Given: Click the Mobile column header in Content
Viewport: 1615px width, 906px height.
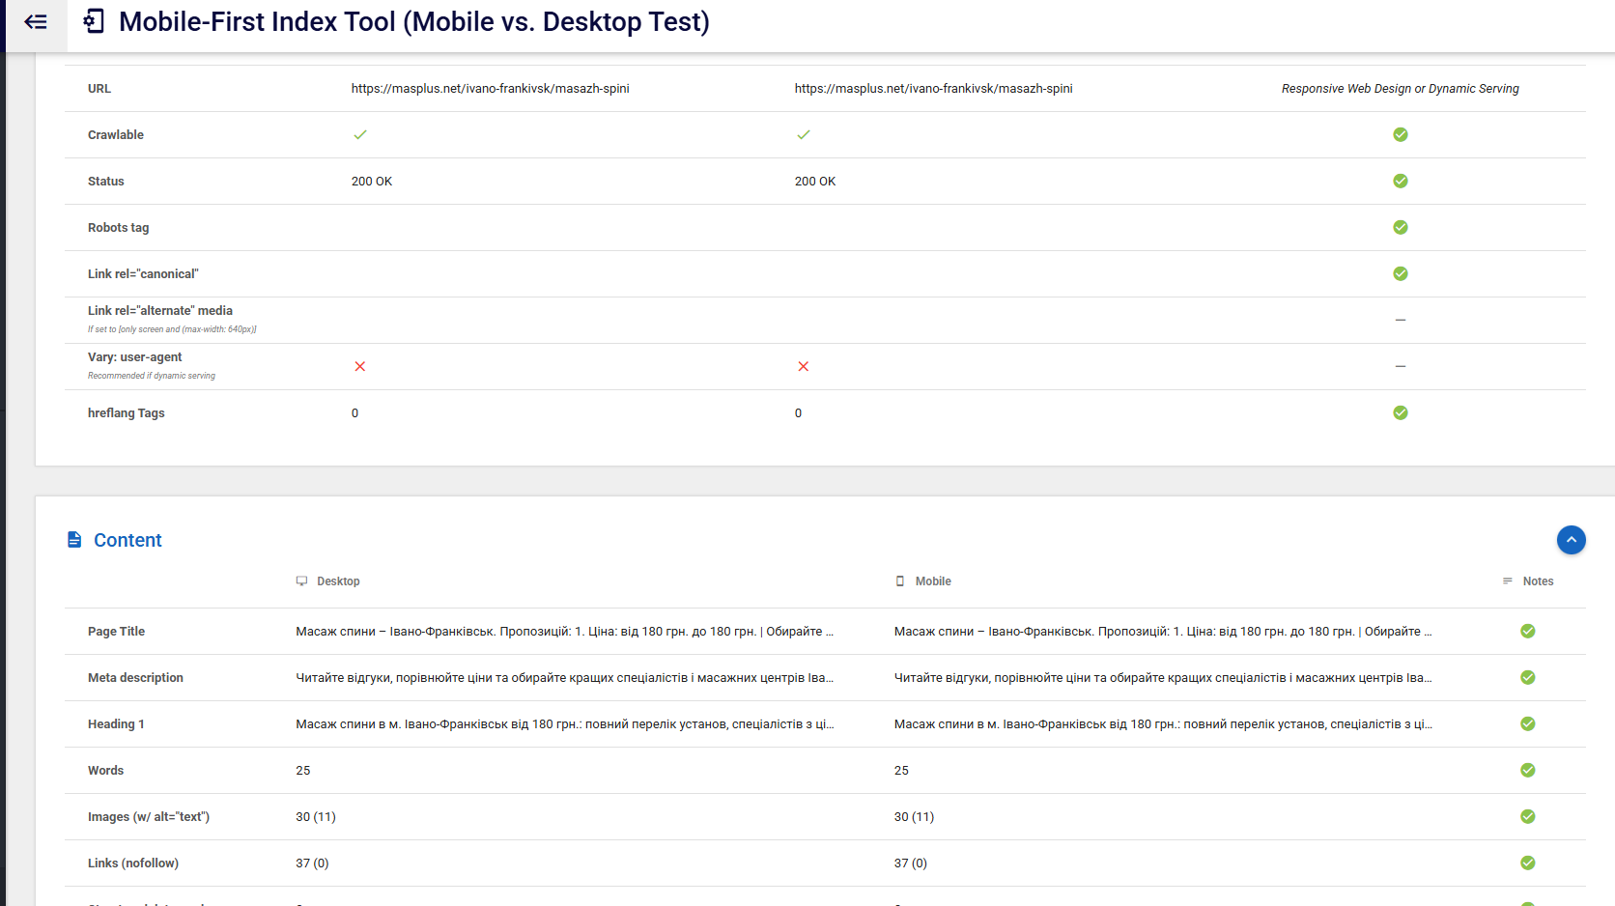Looking at the screenshot, I should [933, 581].
